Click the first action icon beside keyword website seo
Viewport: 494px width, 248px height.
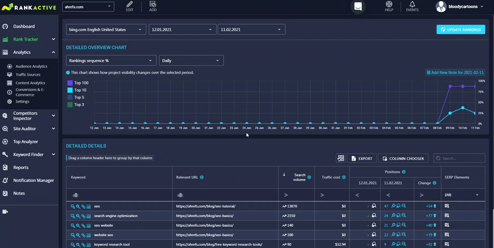73,235
